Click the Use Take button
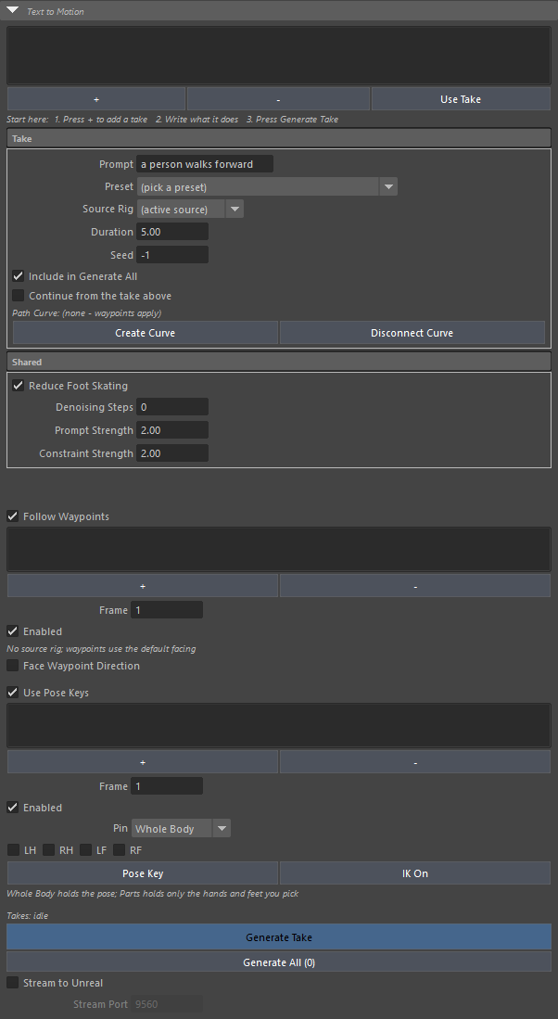The height and width of the screenshot is (1019, 558). point(462,99)
